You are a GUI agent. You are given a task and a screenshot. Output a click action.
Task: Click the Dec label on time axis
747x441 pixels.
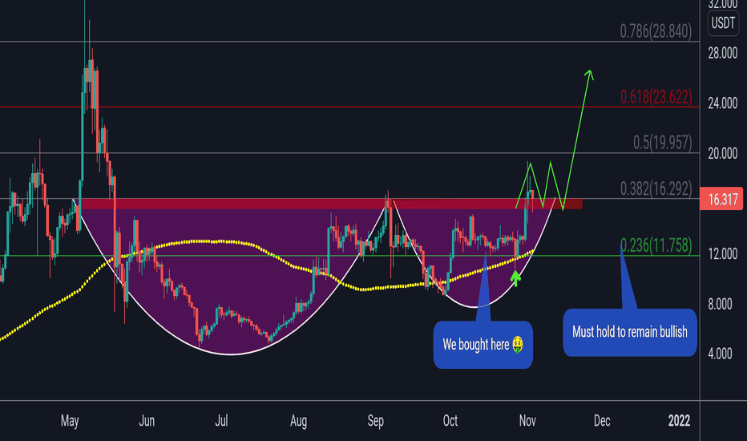pos(602,421)
